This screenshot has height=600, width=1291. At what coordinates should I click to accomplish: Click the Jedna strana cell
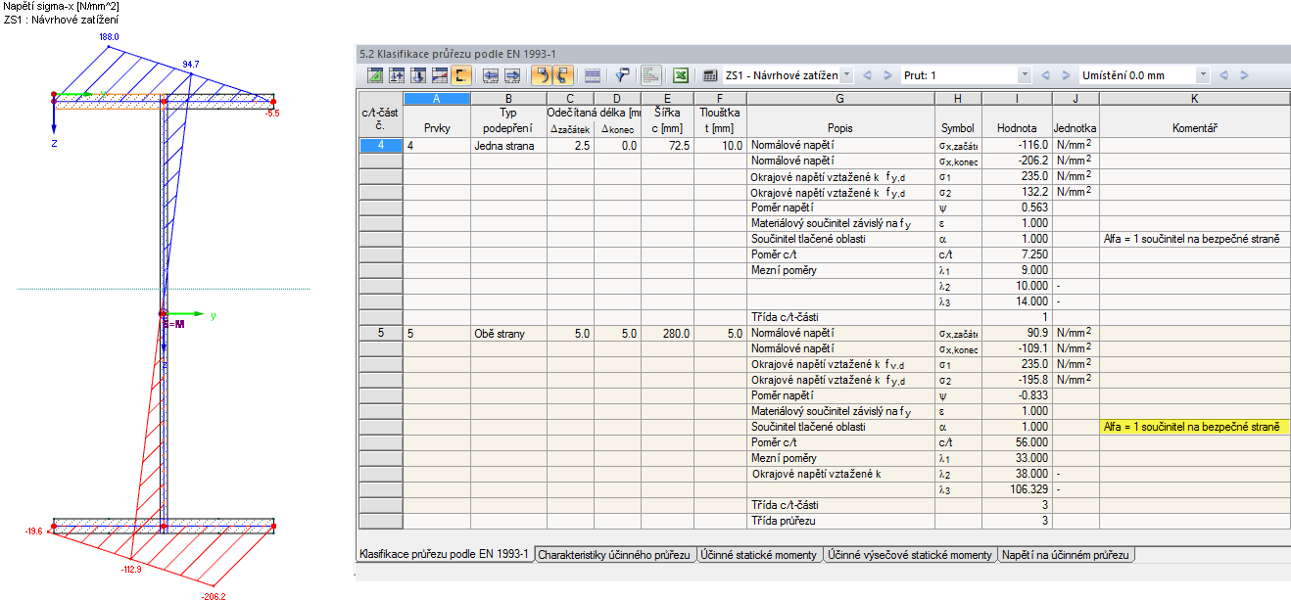pos(508,145)
